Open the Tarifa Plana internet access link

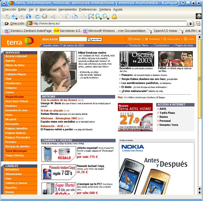(167, 113)
